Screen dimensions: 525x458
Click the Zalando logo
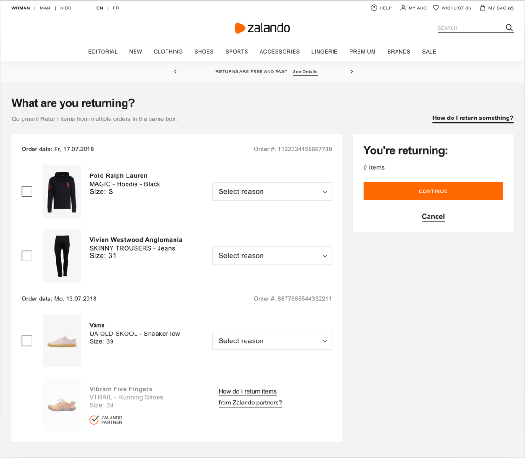coord(262,28)
